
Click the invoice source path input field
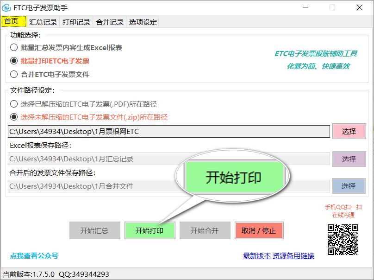point(169,131)
